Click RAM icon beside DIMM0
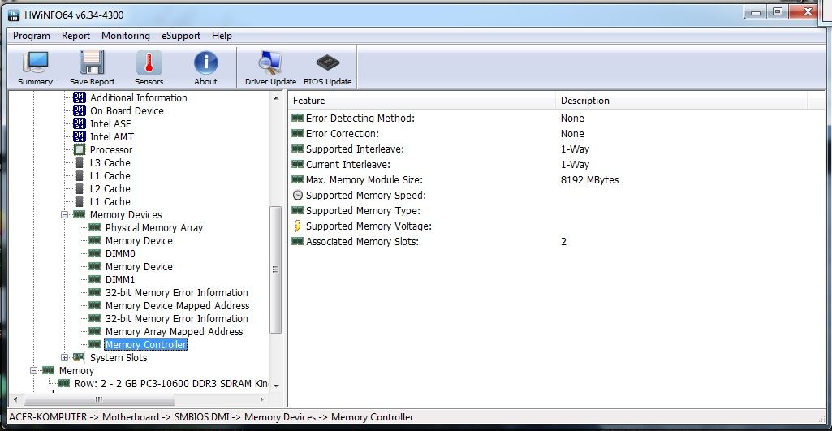Viewport: 832px width, 431px height. click(94, 254)
